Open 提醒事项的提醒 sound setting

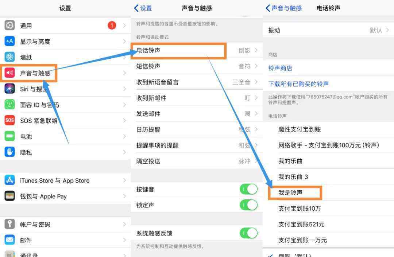coord(197,145)
